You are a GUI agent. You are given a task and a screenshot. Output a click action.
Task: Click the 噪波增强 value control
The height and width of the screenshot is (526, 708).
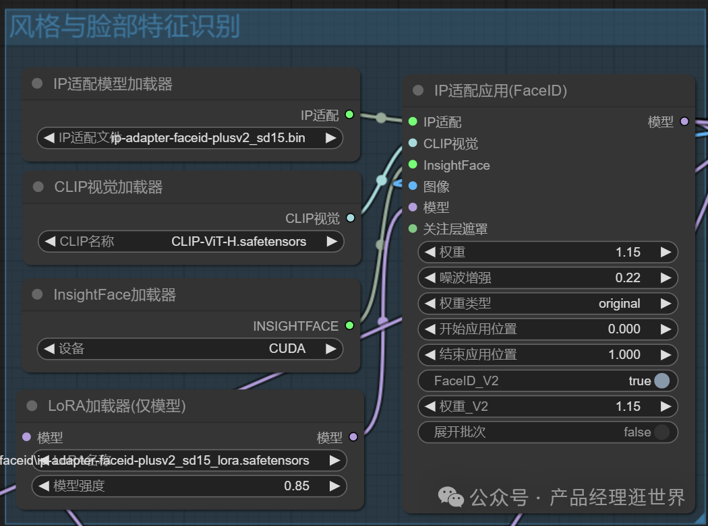[x=548, y=277]
